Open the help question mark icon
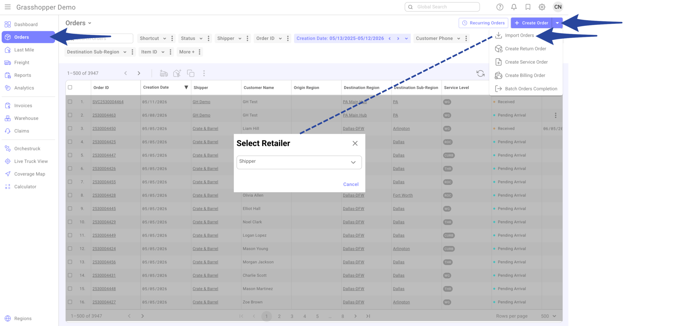 tap(500, 7)
